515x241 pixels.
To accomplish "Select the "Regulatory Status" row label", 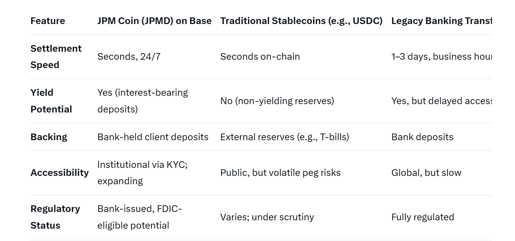I will point(55,217).
